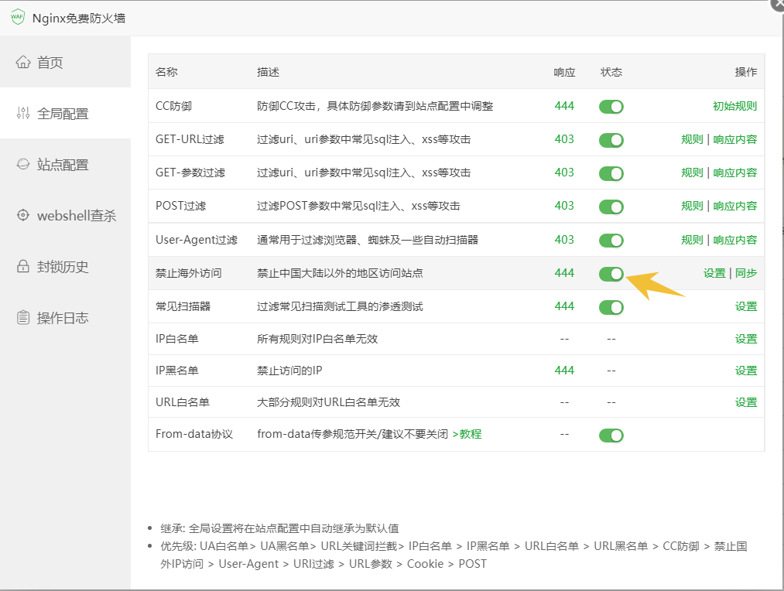
Task: Click the WAF shield logo icon
Action: click(18, 17)
